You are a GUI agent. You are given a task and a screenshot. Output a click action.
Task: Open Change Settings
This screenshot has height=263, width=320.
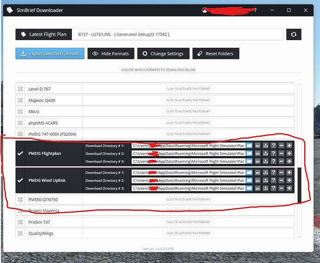pos(164,54)
